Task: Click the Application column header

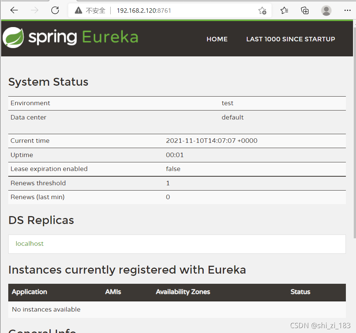Action: [x=30, y=292]
